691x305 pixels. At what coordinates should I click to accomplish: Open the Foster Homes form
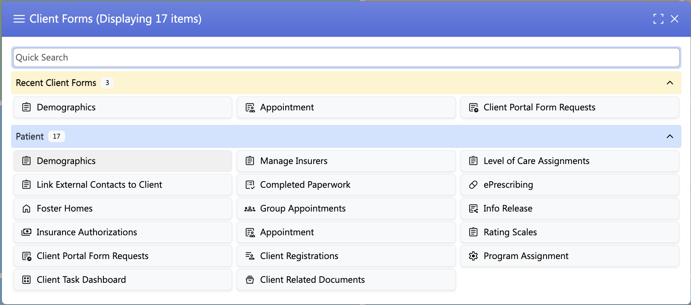tap(123, 208)
